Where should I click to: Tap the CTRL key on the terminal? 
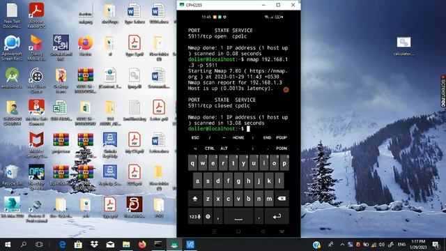coord(209,149)
